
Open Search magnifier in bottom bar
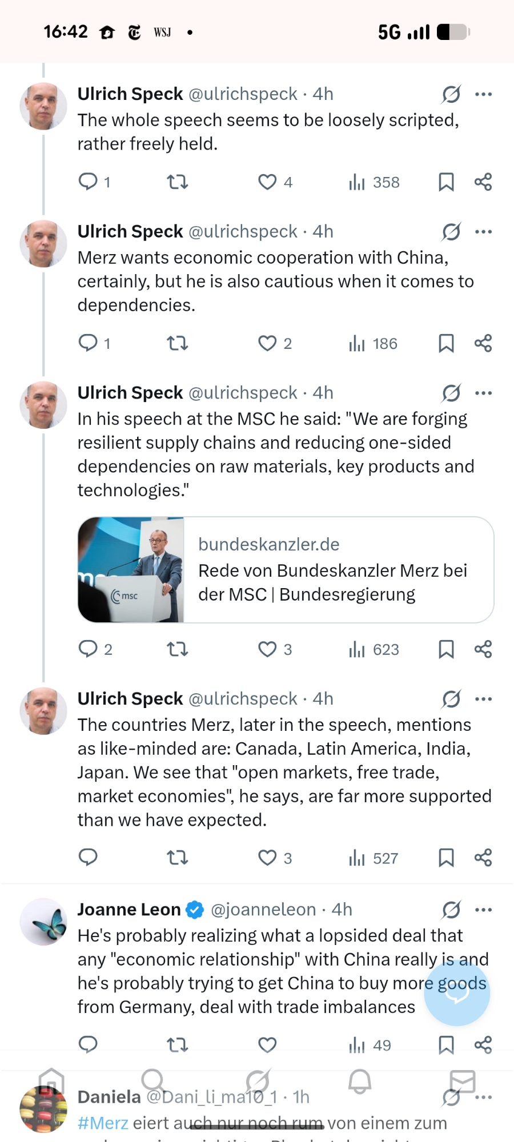coord(153,1081)
